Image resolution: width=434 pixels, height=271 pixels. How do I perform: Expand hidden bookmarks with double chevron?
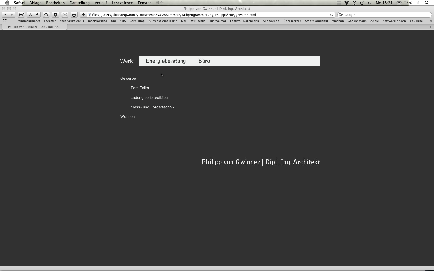[x=430, y=21]
